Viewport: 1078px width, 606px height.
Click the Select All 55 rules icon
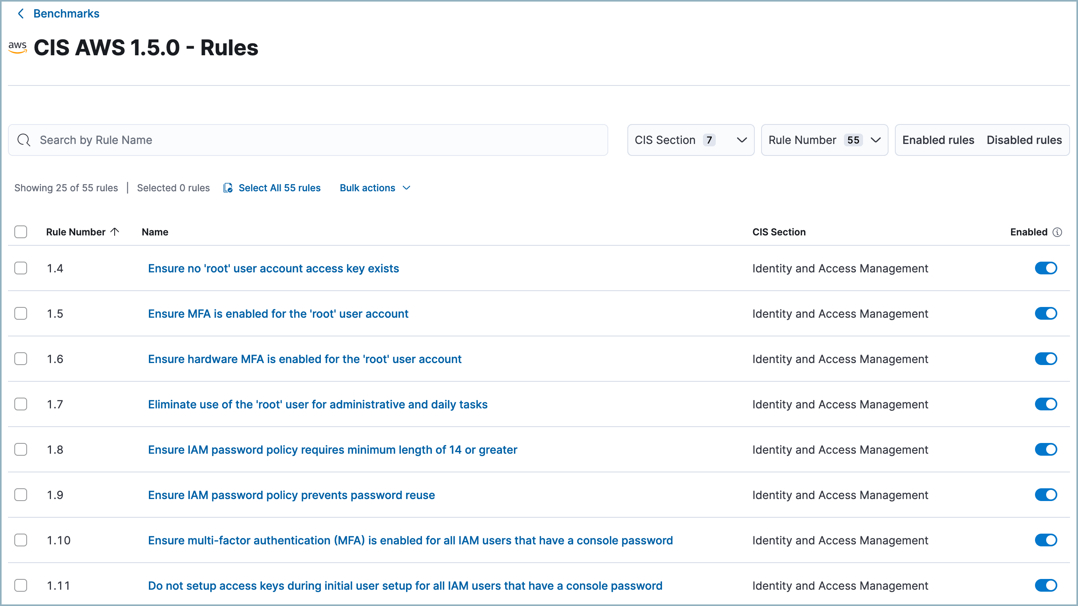pyautogui.click(x=227, y=188)
